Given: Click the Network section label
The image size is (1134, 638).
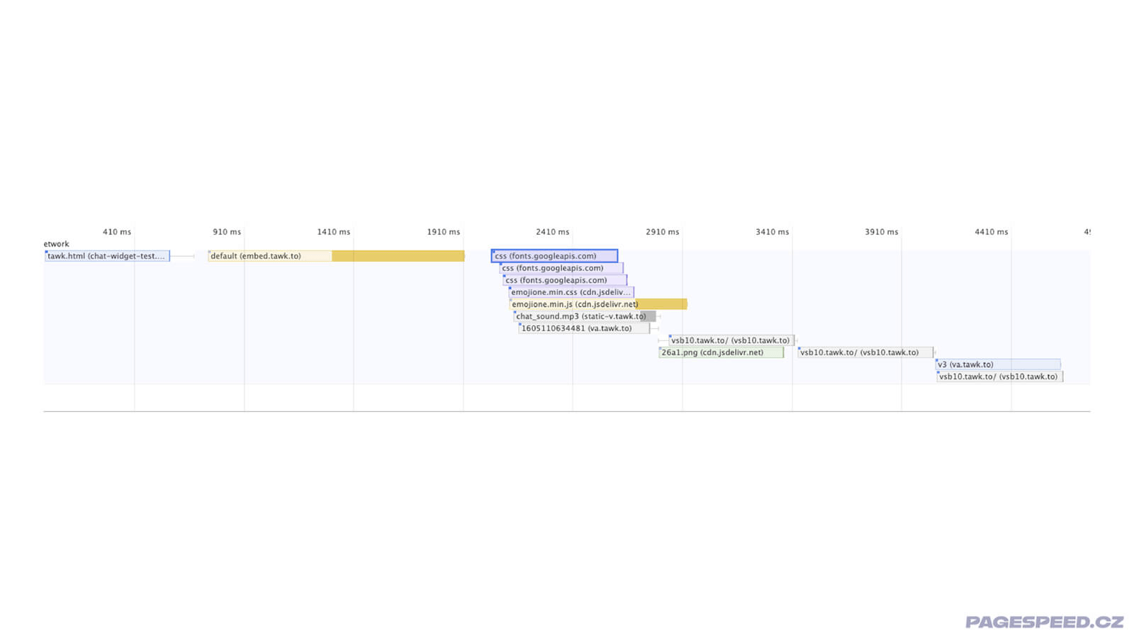Looking at the screenshot, I should pos(55,244).
